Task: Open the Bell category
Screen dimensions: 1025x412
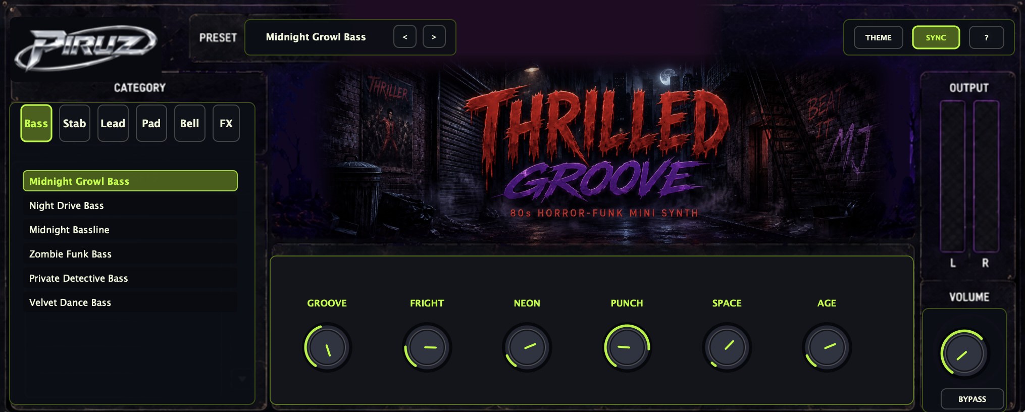Action: [x=190, y=123]
